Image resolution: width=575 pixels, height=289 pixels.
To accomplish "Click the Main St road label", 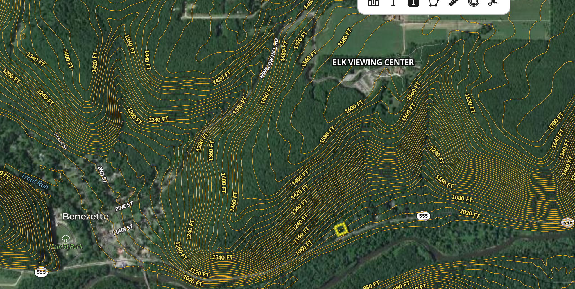I will 123,230.
